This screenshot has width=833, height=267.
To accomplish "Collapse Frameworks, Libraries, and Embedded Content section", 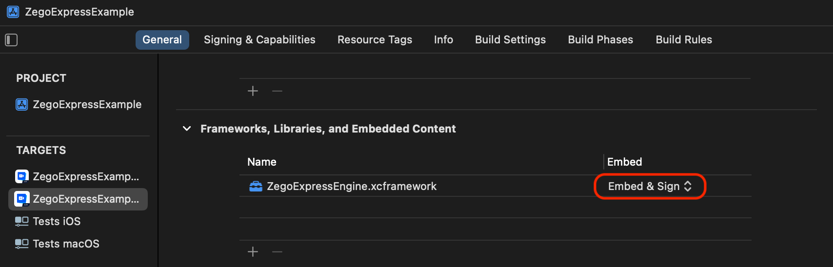I will 187,129.
